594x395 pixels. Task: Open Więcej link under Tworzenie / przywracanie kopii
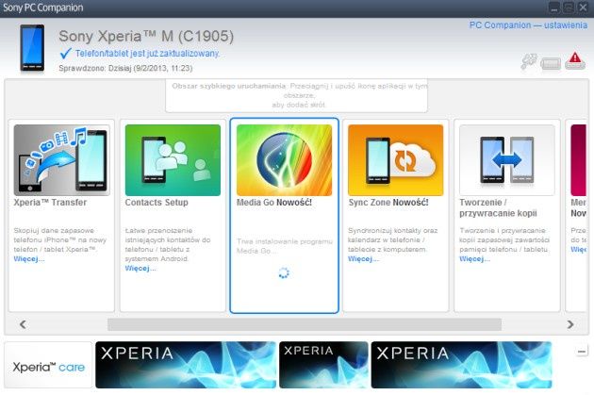(474, 259)
